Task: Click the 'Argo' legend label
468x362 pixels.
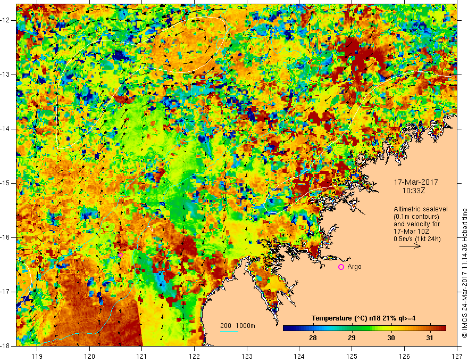Action: coord(354,267)
